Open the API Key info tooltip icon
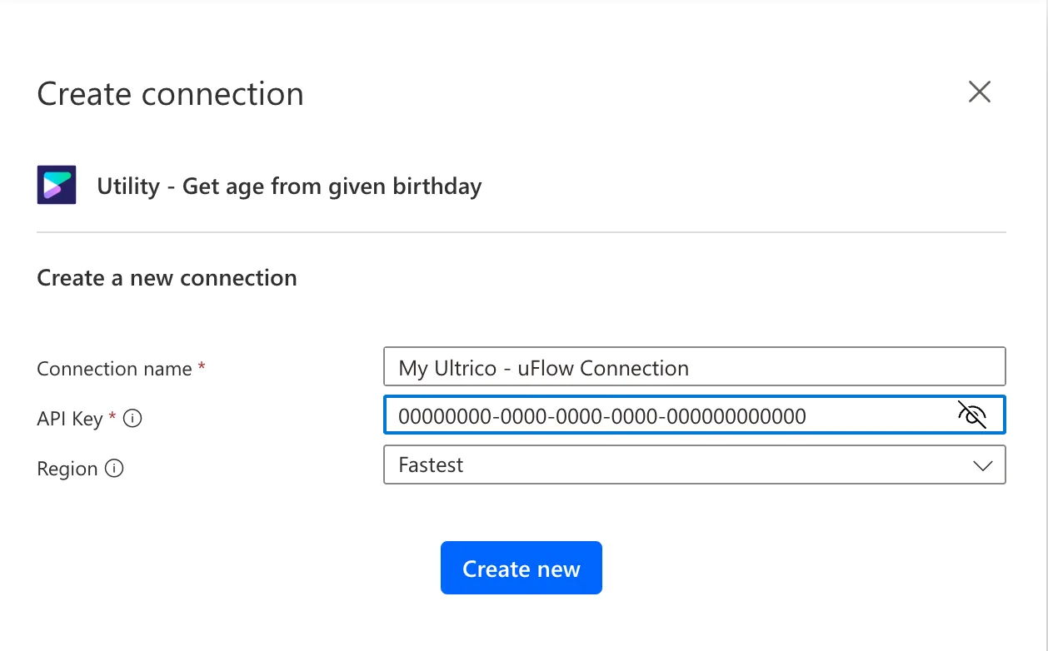Viewport: 1048px width, 651px height. tap(132, 419)
